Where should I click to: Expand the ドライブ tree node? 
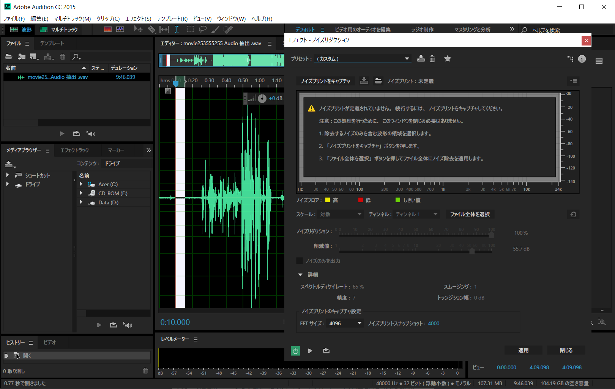pos(8,184)
